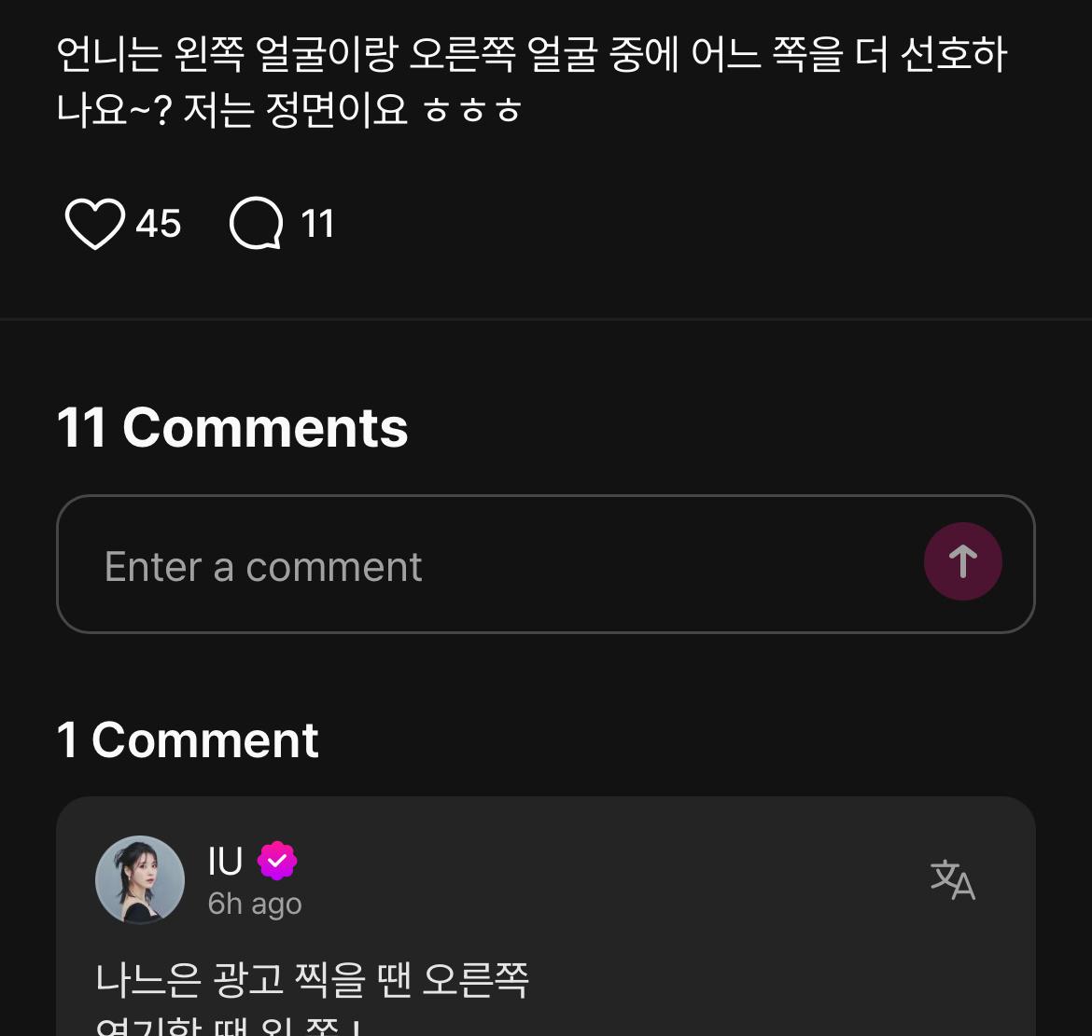Click the cut-off last line of IU's reply
Screen dimensions: 1092x1036
[229, 1027]
